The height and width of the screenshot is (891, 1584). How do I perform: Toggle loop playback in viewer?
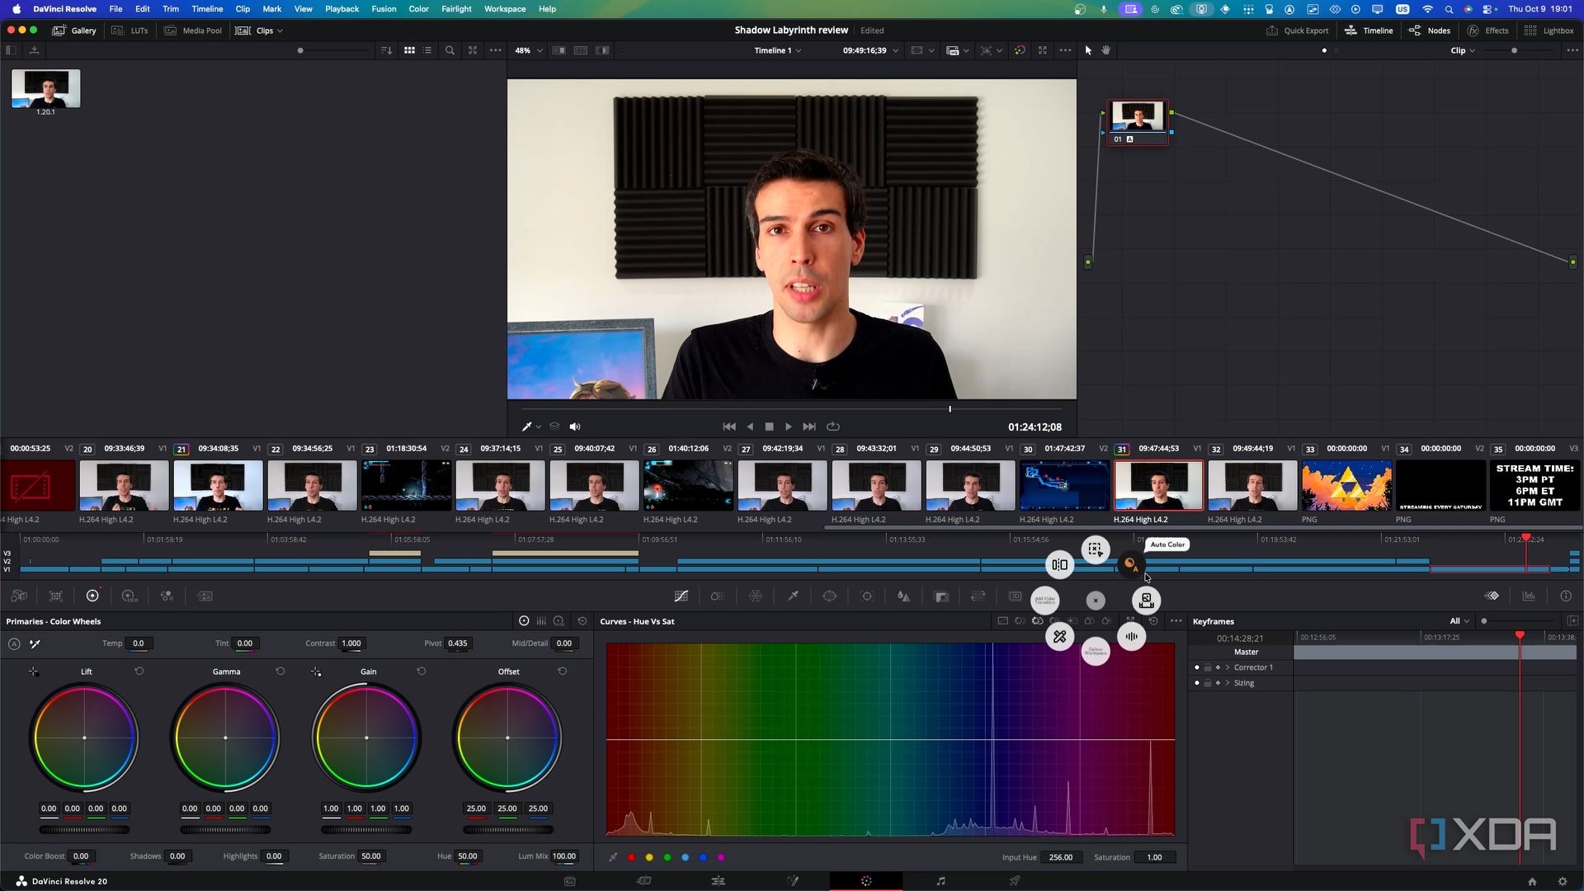[x=833, y=427]
